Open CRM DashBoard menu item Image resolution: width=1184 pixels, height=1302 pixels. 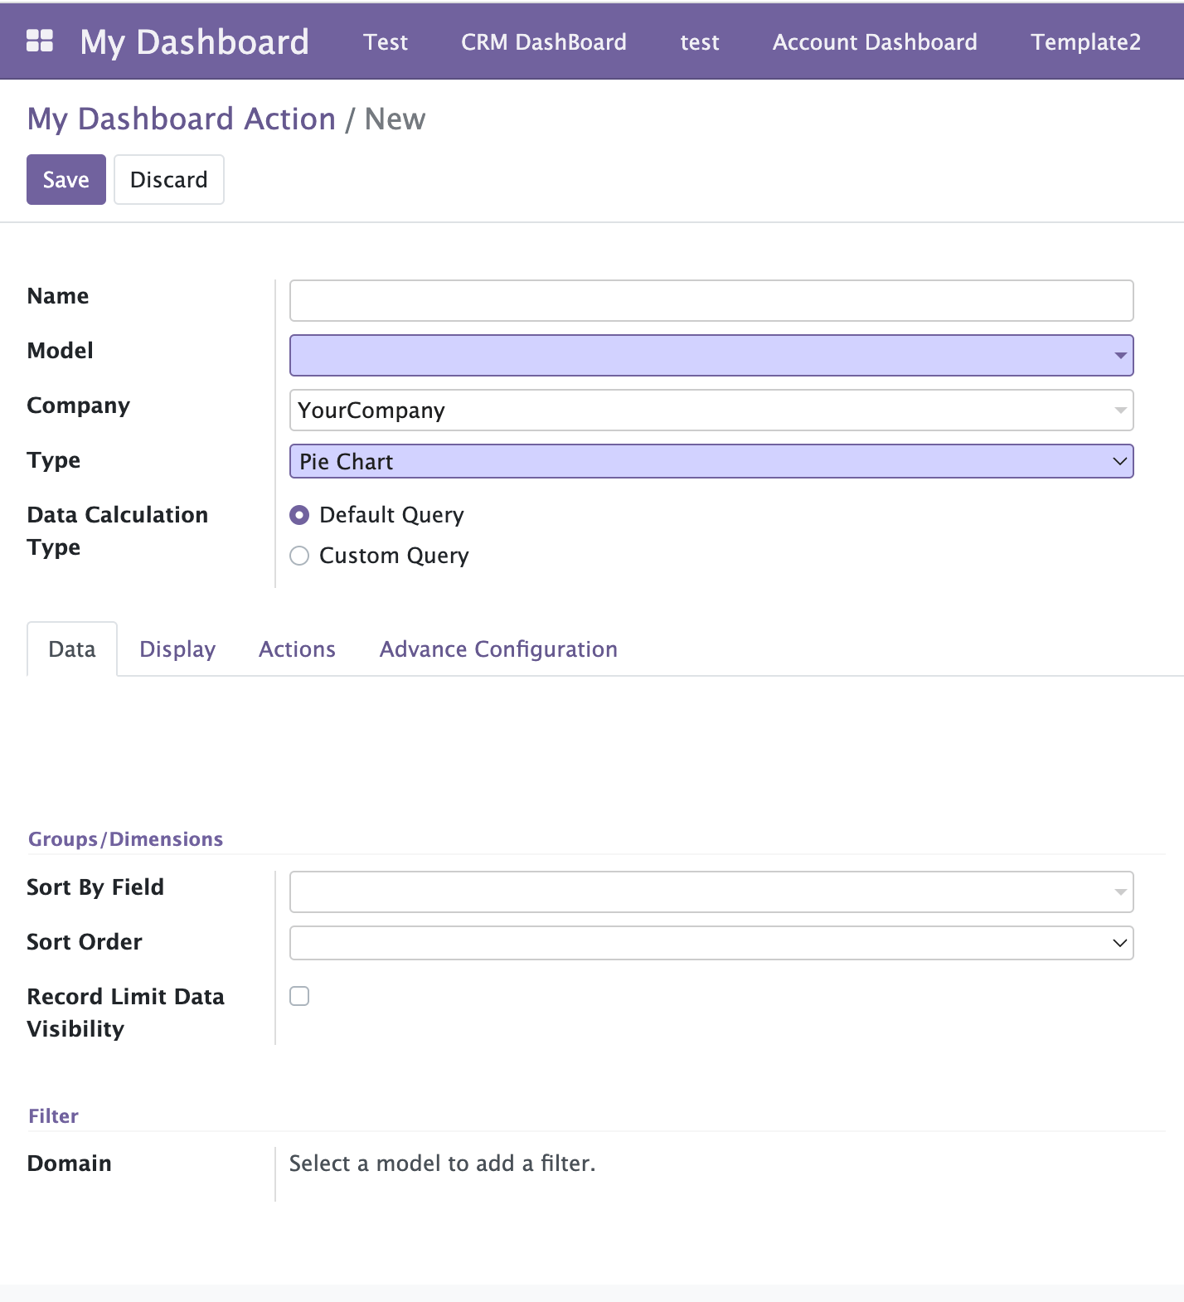point(544,41)
